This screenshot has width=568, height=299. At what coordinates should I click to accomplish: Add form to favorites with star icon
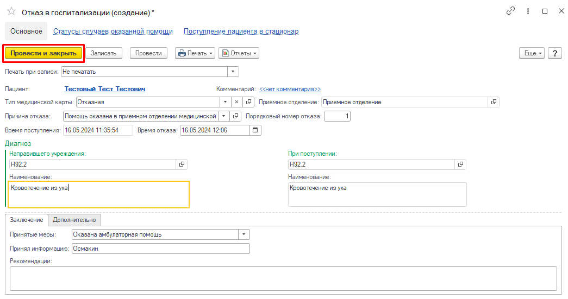[x=11, y=11]
